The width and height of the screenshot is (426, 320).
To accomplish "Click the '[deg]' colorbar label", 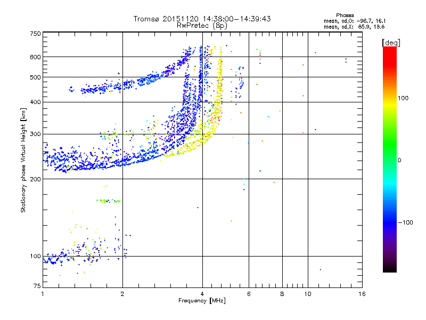I will [x=391, y=43].
